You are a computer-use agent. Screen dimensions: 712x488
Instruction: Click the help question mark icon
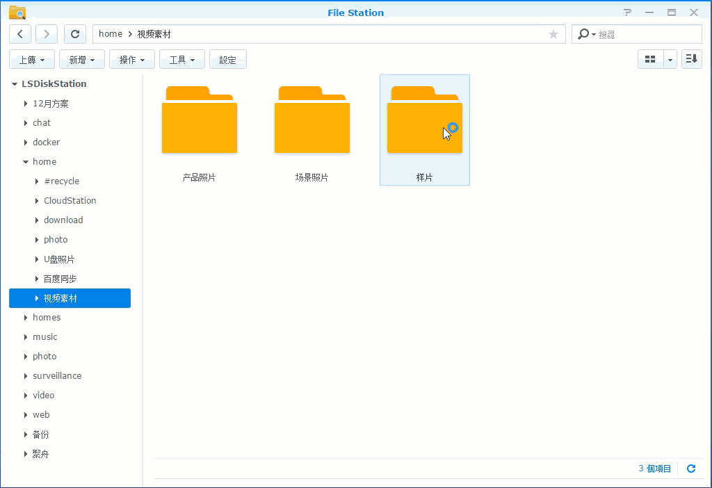click(626, 12)
